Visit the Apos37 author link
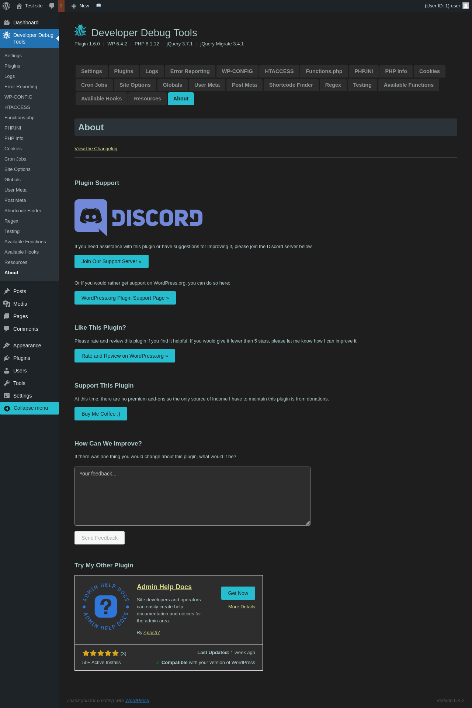The image size is (472, 708). [152, 633]
